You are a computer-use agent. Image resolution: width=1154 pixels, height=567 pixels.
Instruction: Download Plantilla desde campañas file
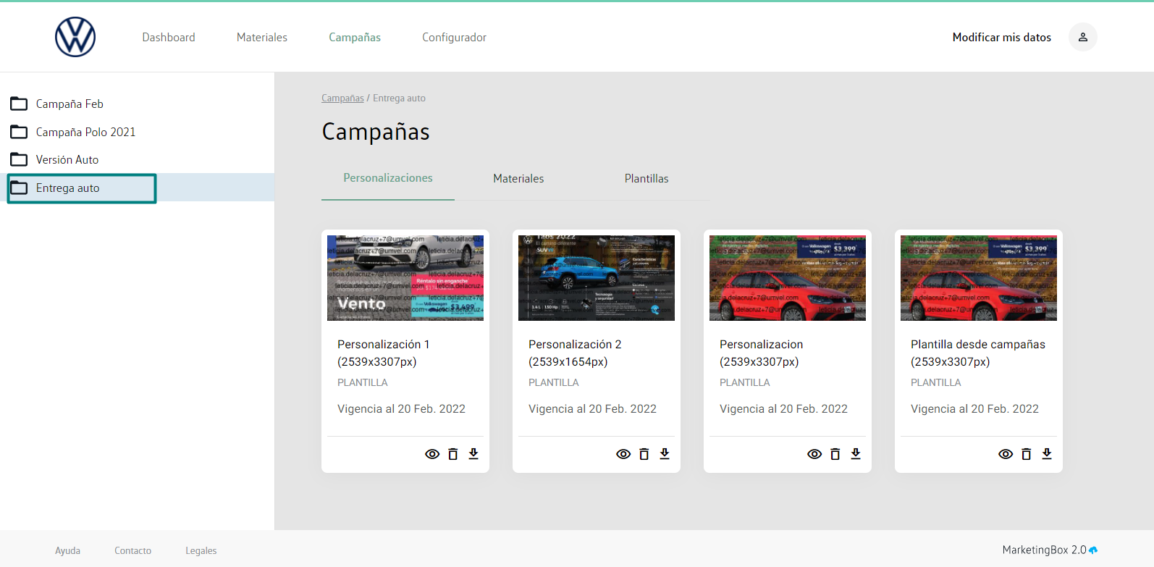pos(1047,454)
